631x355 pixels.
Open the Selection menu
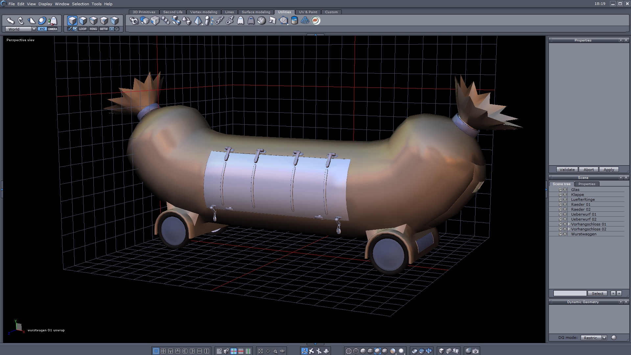pos(80,4)
